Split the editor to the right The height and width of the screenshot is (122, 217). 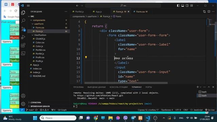pos(209,12)
